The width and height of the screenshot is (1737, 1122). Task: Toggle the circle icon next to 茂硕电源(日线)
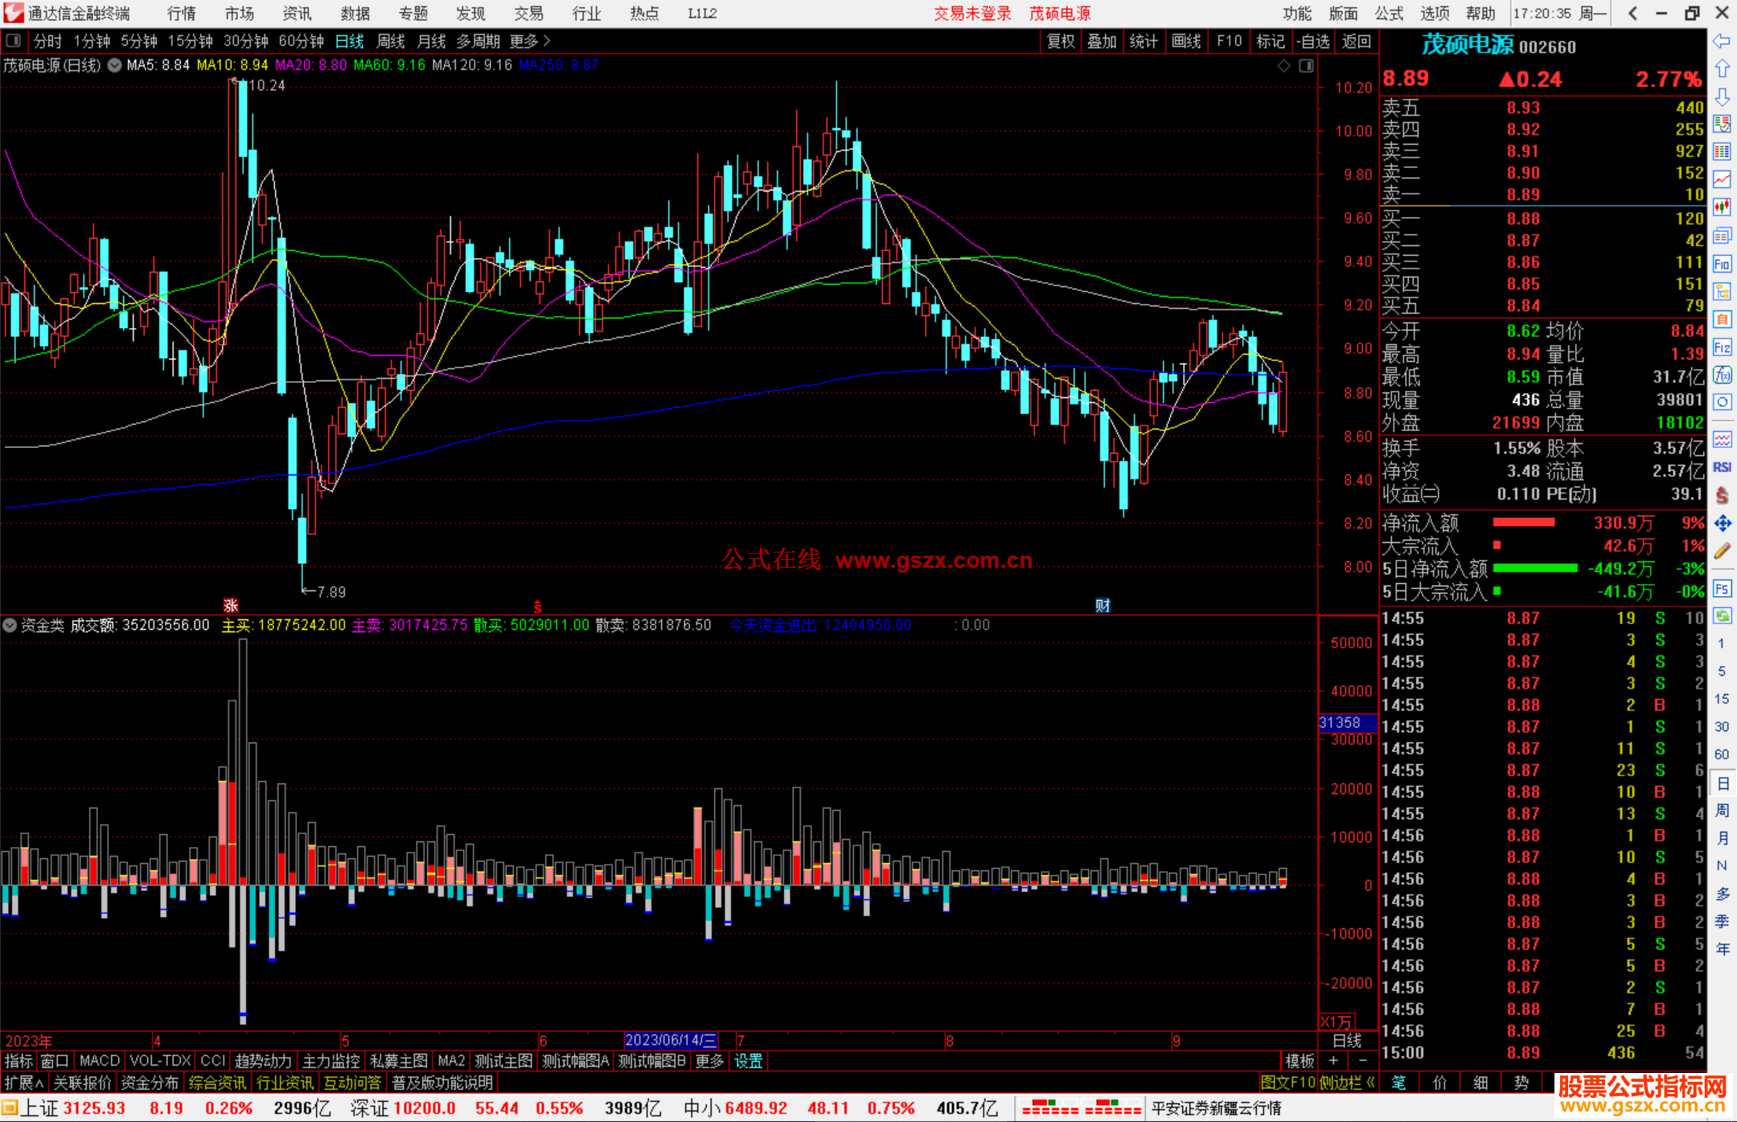(x=114, y=65)
